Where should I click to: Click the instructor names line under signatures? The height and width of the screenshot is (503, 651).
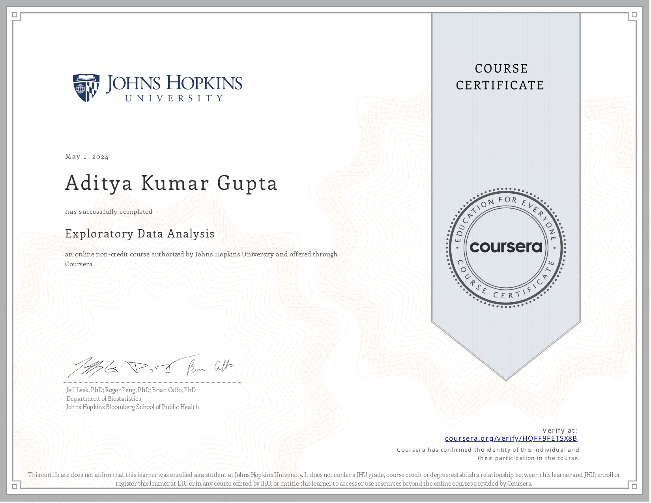pyautogui.click(x=131, y=390)
